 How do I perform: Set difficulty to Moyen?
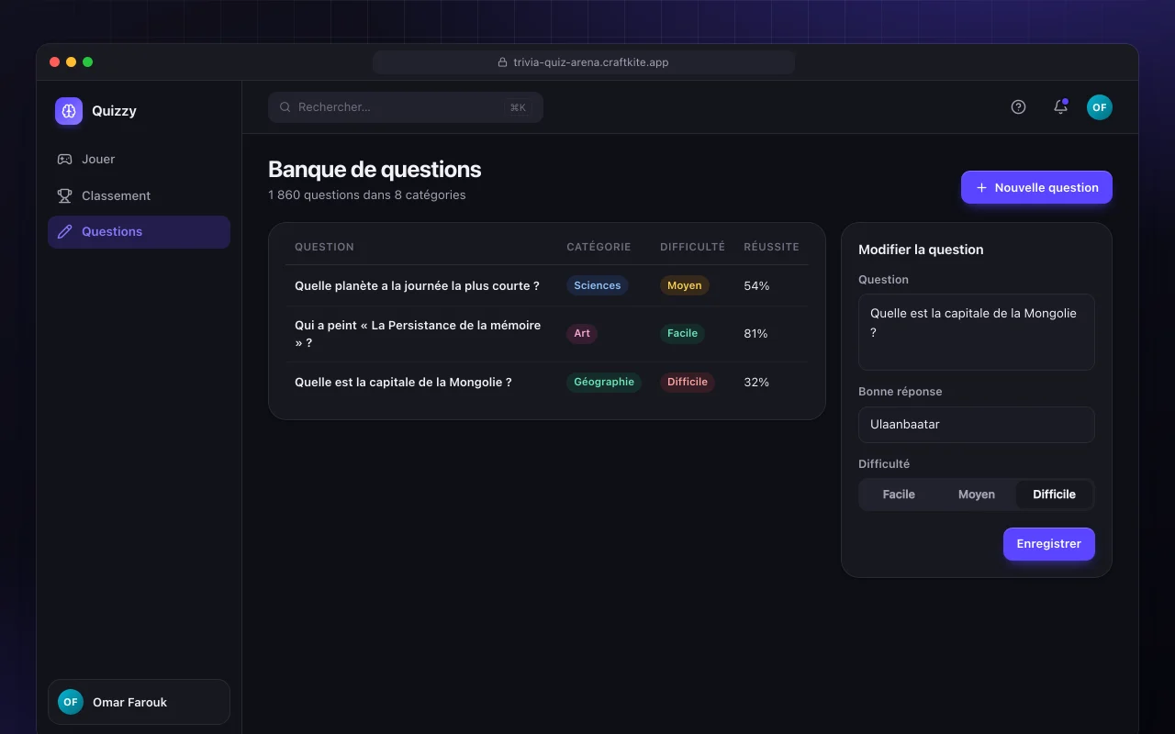tap(977, 495)
